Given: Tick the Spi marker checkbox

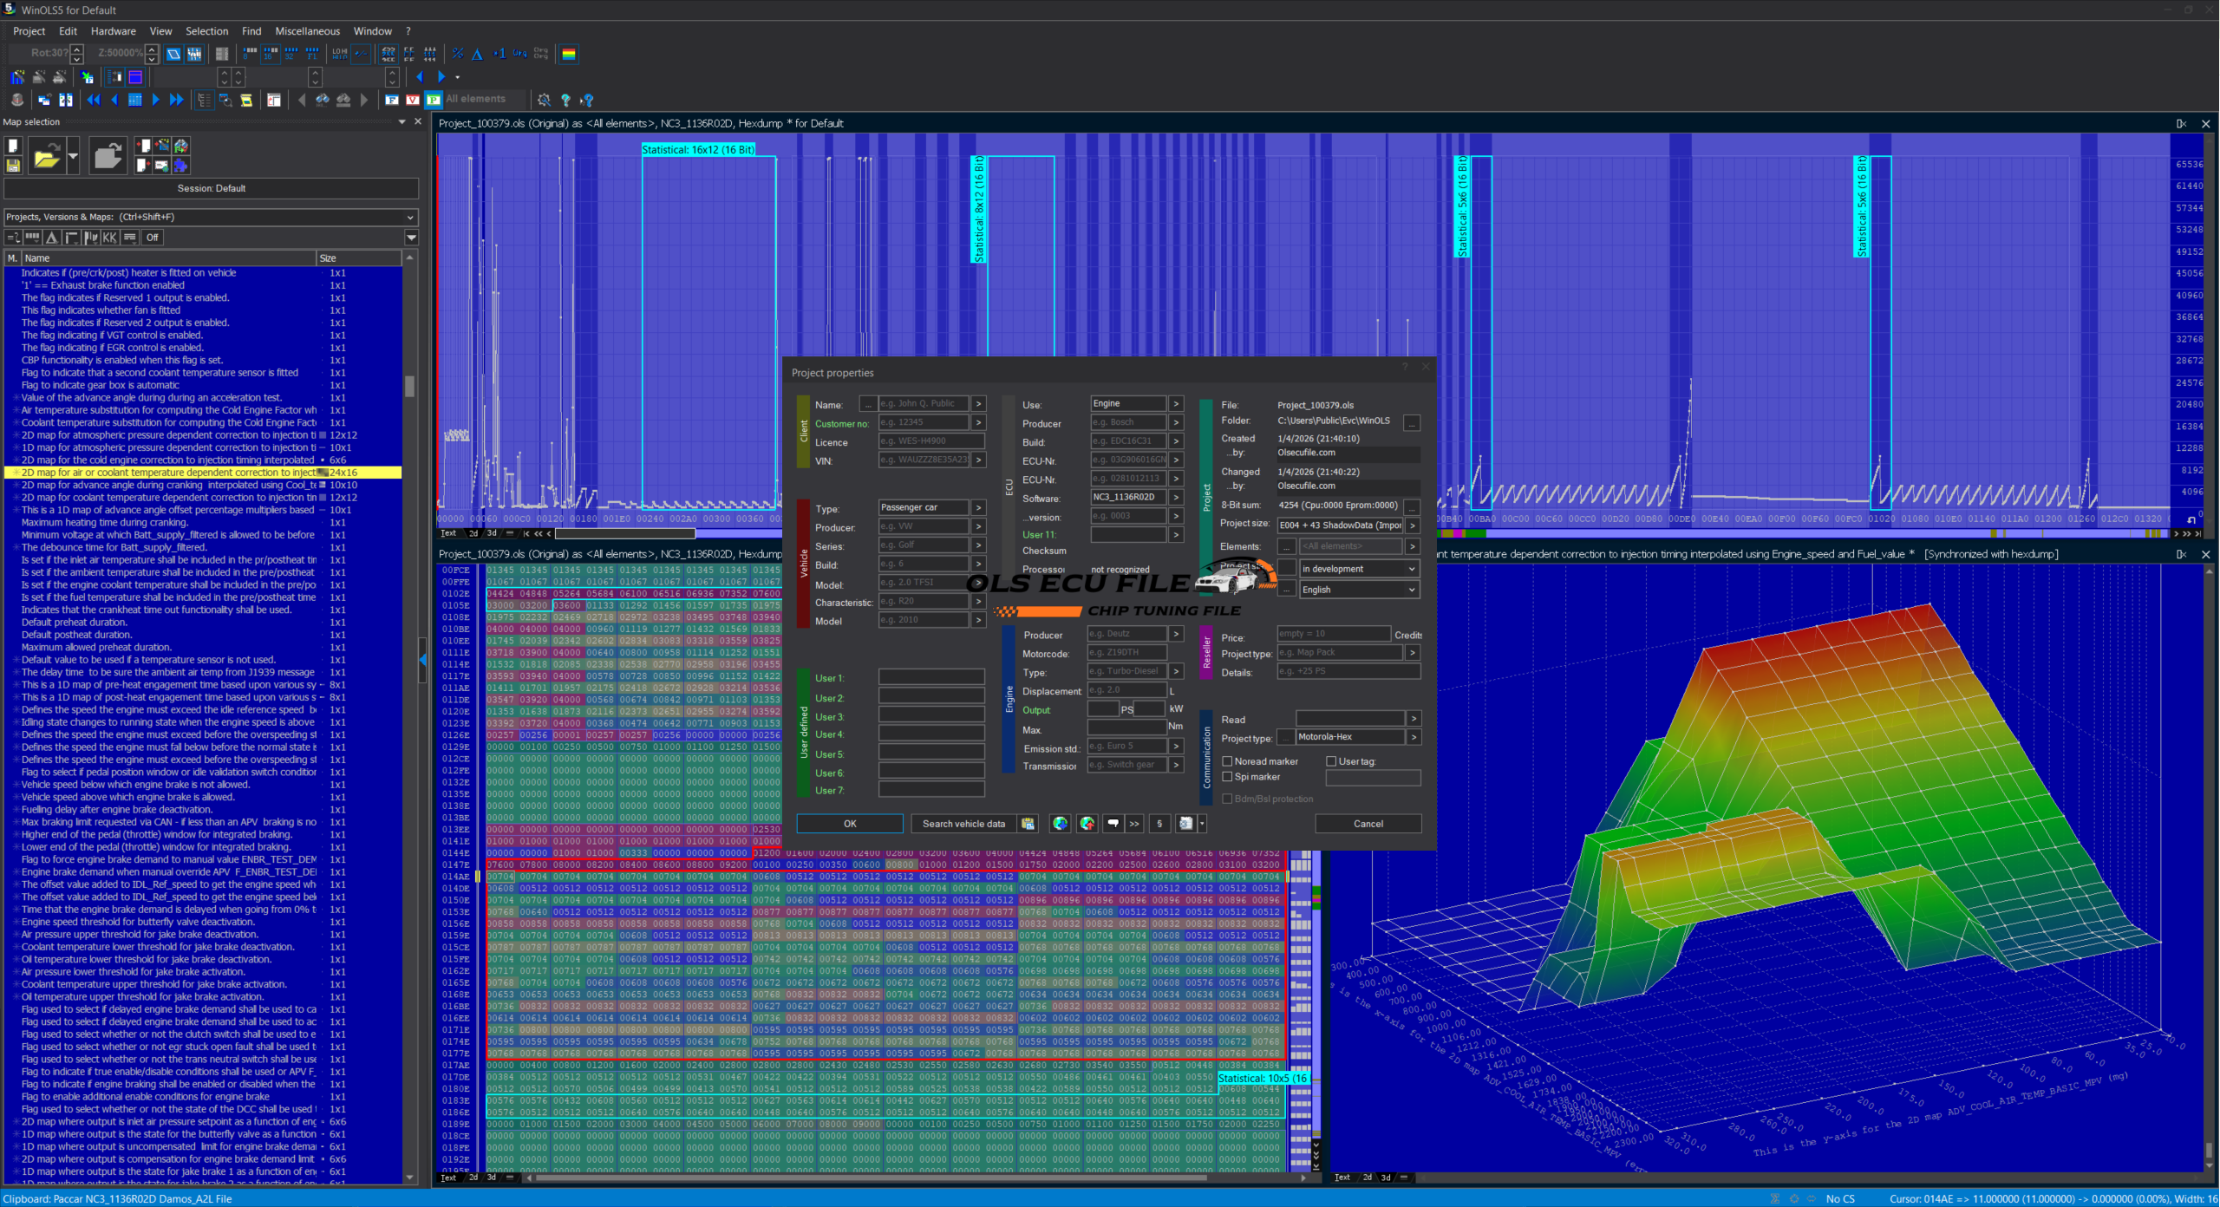Looking at the screenshot, I should [1227, 777].
